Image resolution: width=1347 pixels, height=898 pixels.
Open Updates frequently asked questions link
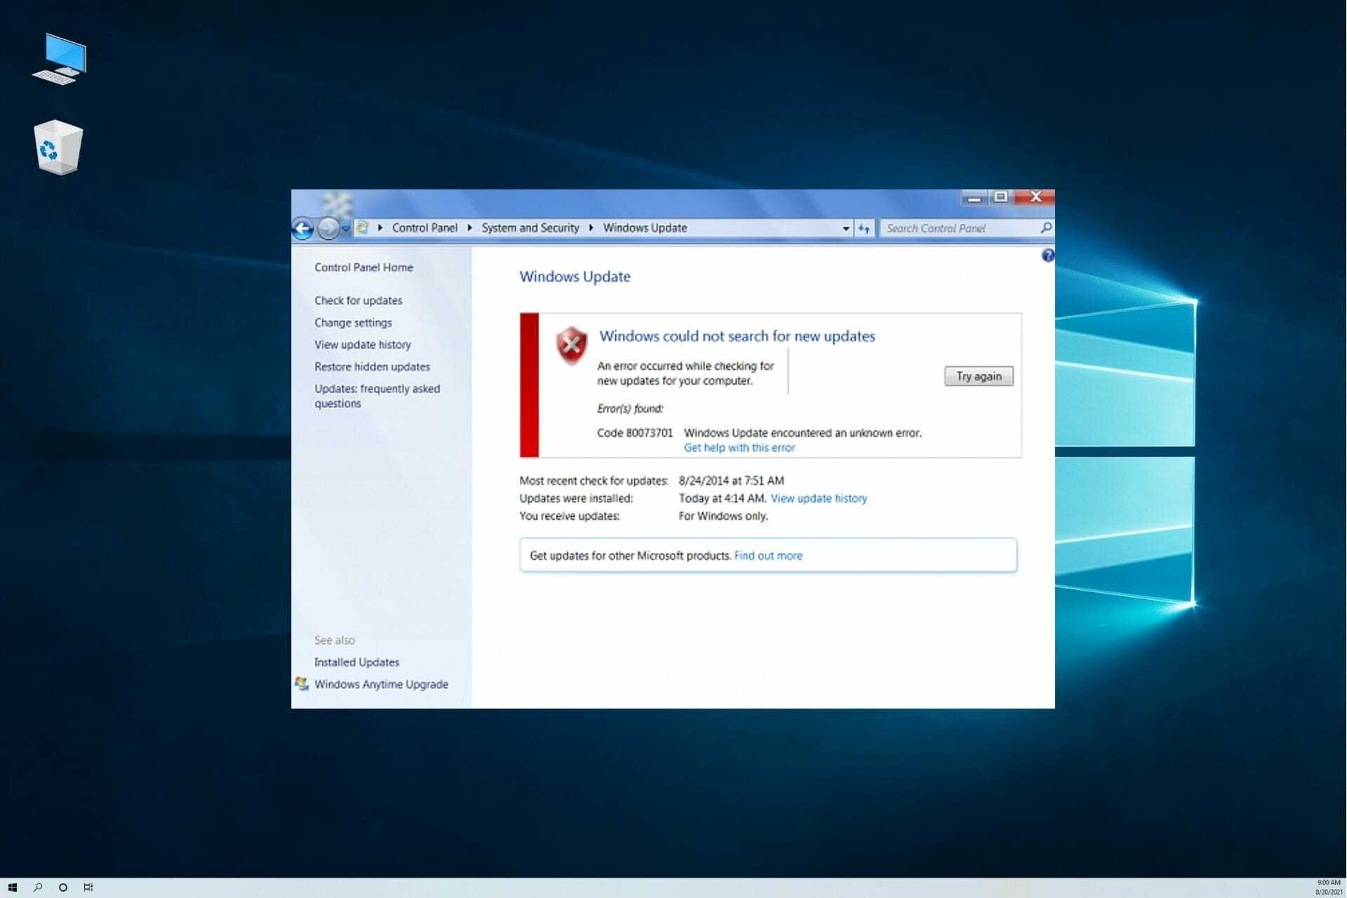pos(377,396)
